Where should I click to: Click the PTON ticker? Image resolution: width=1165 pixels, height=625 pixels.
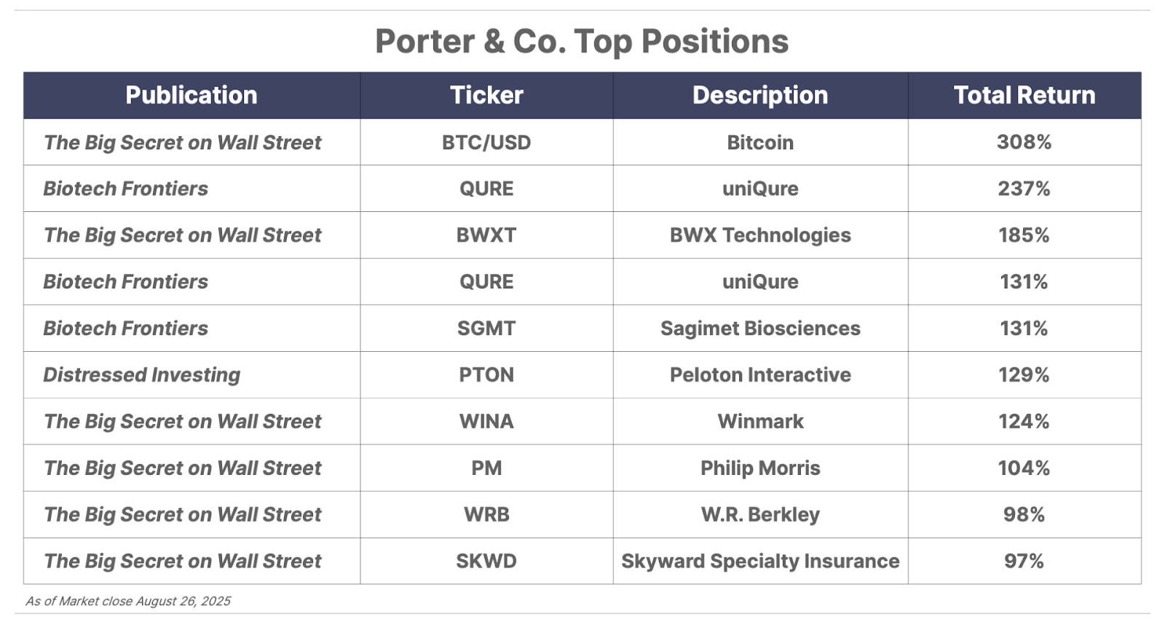point(486,375)
